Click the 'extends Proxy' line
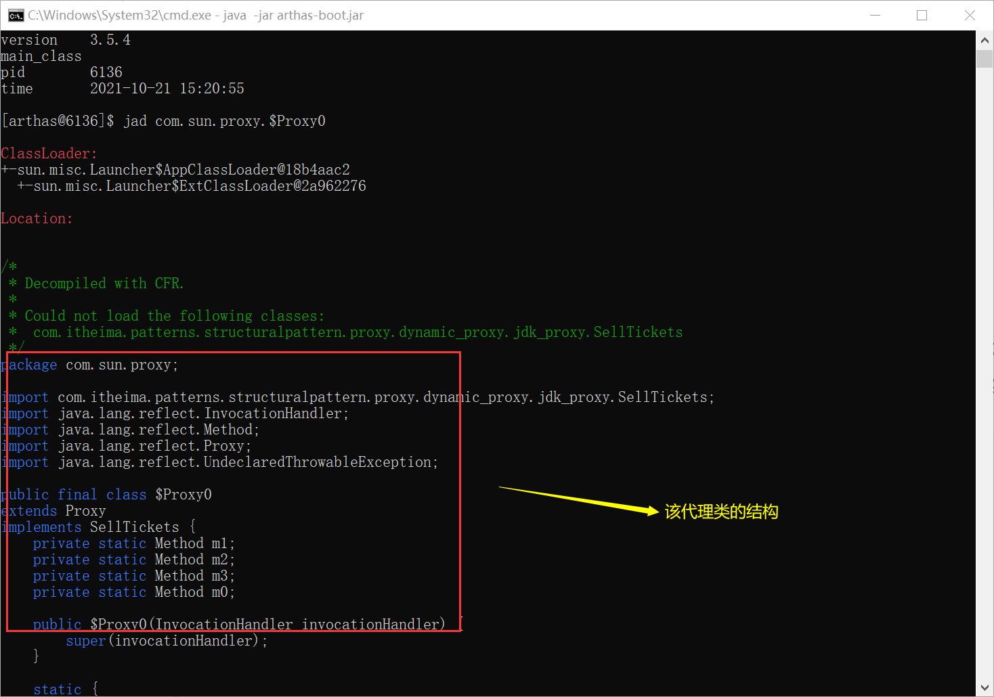 [x=53, y=511]
